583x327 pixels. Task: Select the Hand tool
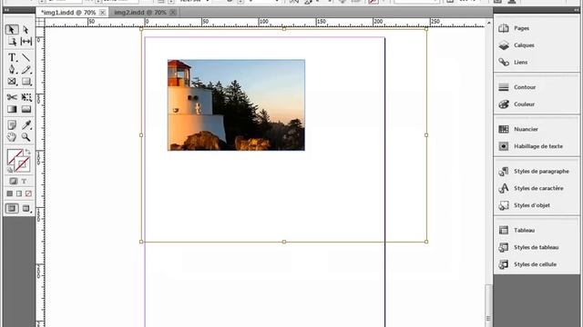12,137
